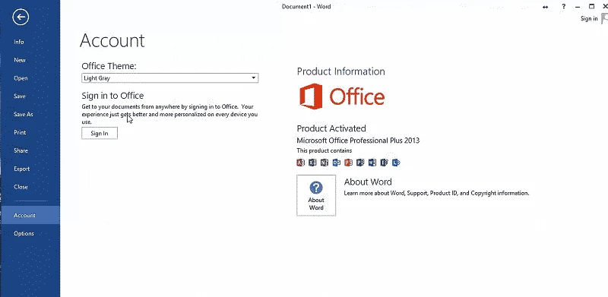Click the Outlook product icon
The height and width of the screenshot is (297, 608).
[336, 163]
